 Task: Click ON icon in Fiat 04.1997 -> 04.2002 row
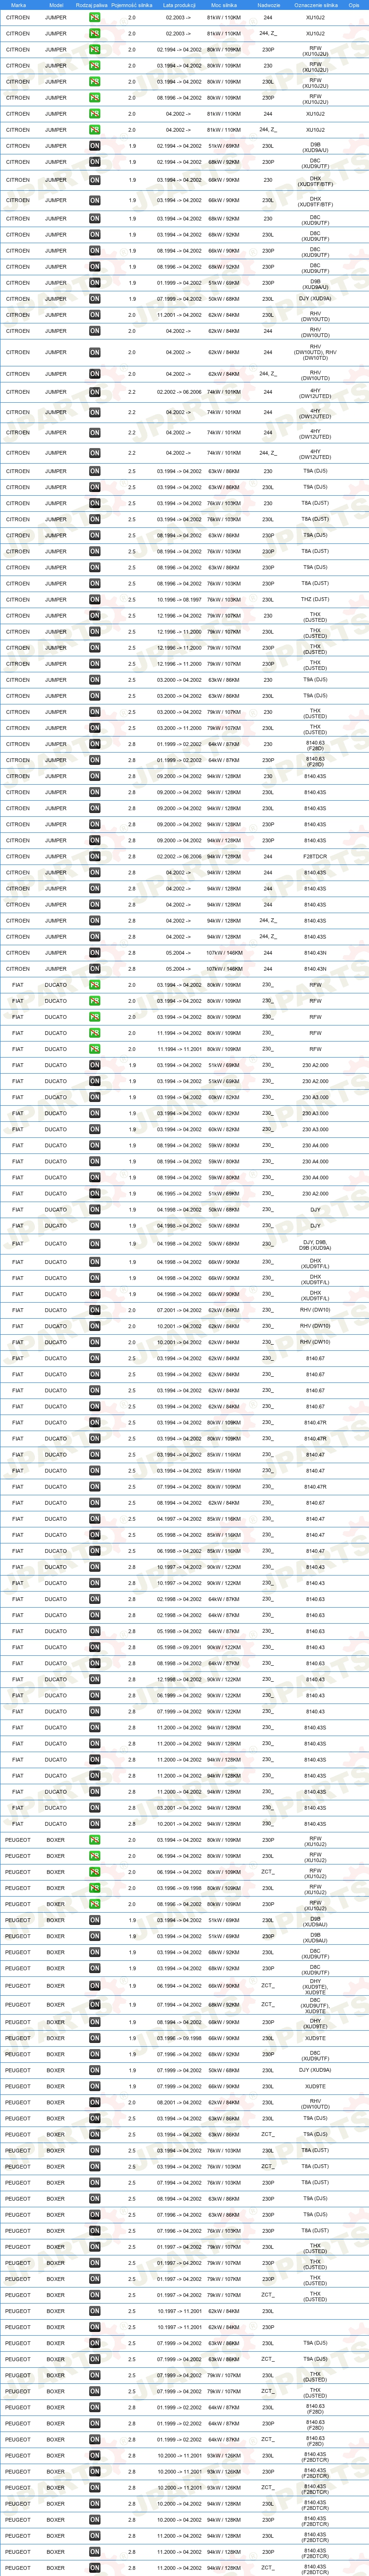(x=94, y=1519)
